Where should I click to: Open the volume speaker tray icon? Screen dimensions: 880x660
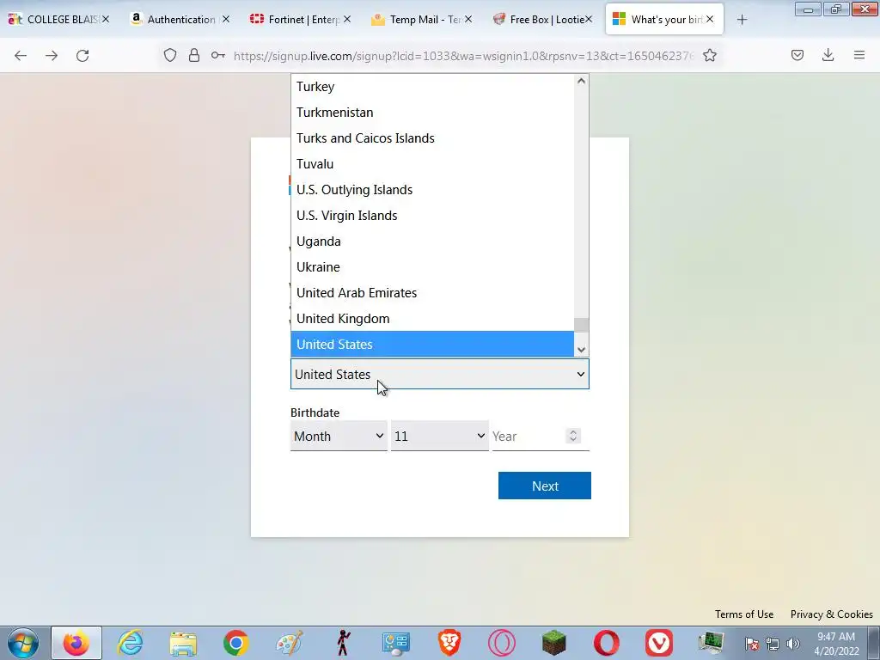[x=793, y=644]
